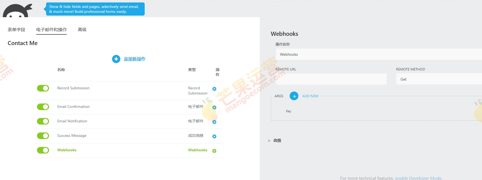Expand the 高级 section in Webhooks panel

point(275,140)
